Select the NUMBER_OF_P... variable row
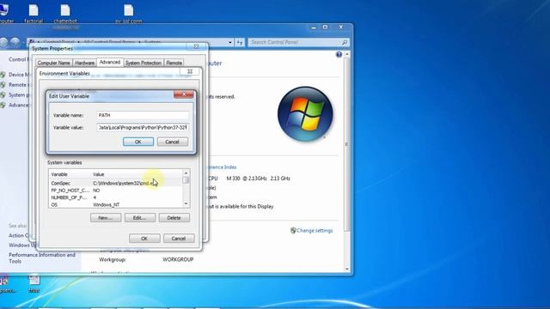 [x=115, y=197]
